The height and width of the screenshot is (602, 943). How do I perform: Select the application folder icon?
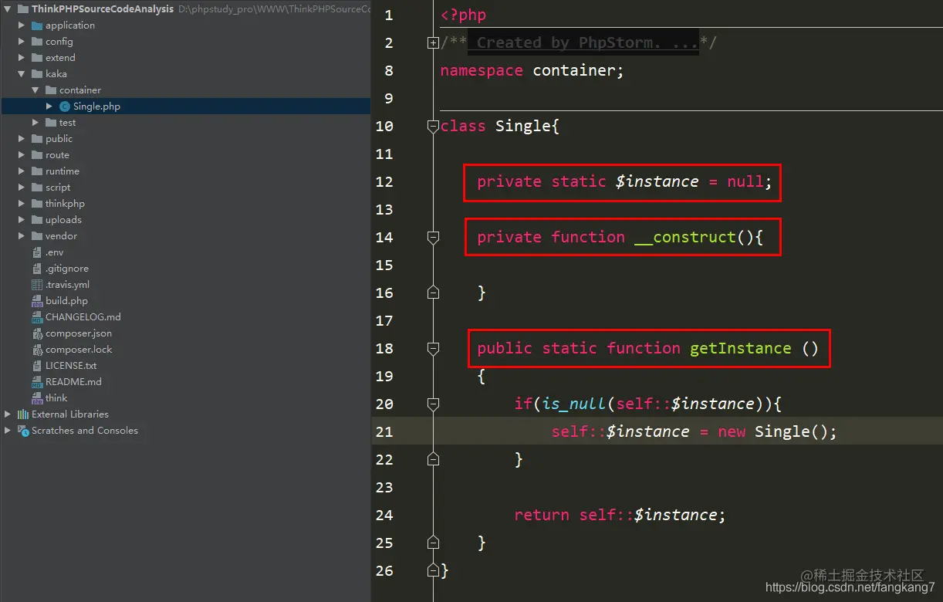(37, 25)
